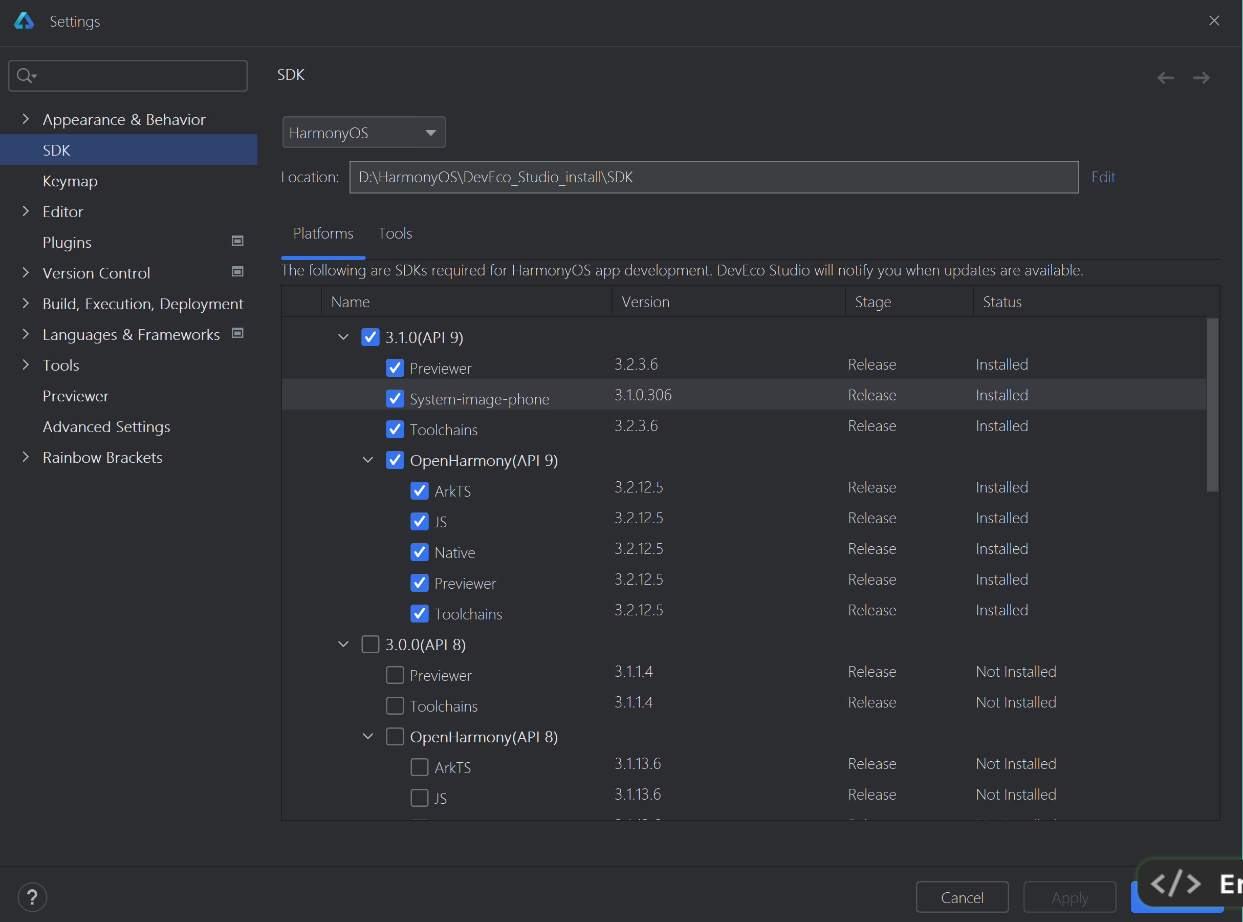Open the Advanced Settings page
This screenshot has width=1243, height=922.
pos(106,426)
